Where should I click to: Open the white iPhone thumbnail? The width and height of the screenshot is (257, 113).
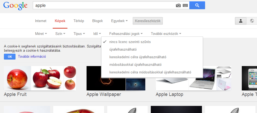(249, 78)
